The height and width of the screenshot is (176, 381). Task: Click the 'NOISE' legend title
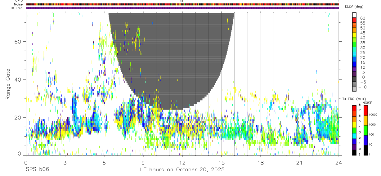point(367,103)
